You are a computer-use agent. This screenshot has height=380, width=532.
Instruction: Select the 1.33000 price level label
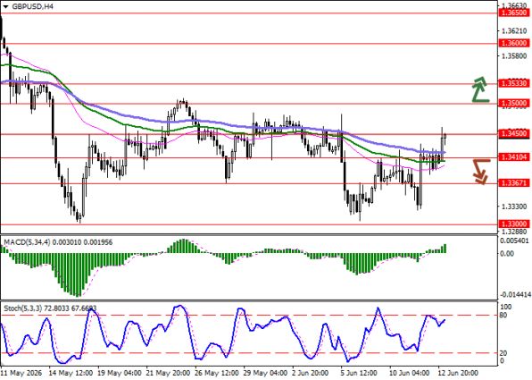514,224
